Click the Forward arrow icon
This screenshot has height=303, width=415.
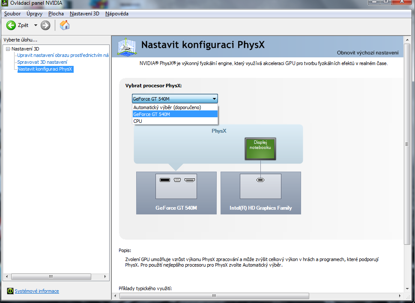click(45, 25)
